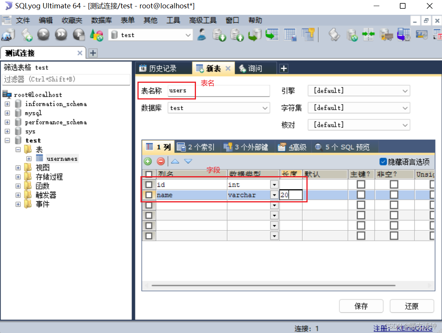Screen dimensions: 442x333
Task: Move column up with the up arrow
Action: click(x=175, y=161)
